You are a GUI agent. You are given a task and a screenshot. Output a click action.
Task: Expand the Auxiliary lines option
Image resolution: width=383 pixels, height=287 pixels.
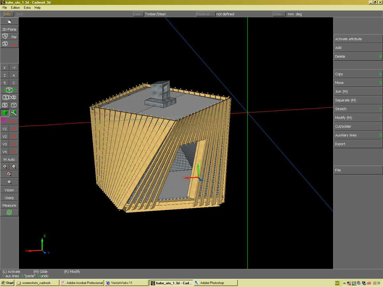(x=358, y=135)
